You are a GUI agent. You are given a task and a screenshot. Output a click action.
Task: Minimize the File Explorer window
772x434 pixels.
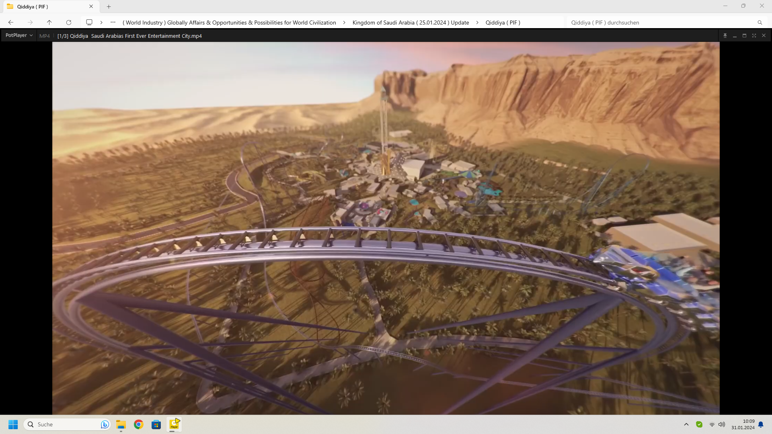pyautogui.click(x=725, y=6)
